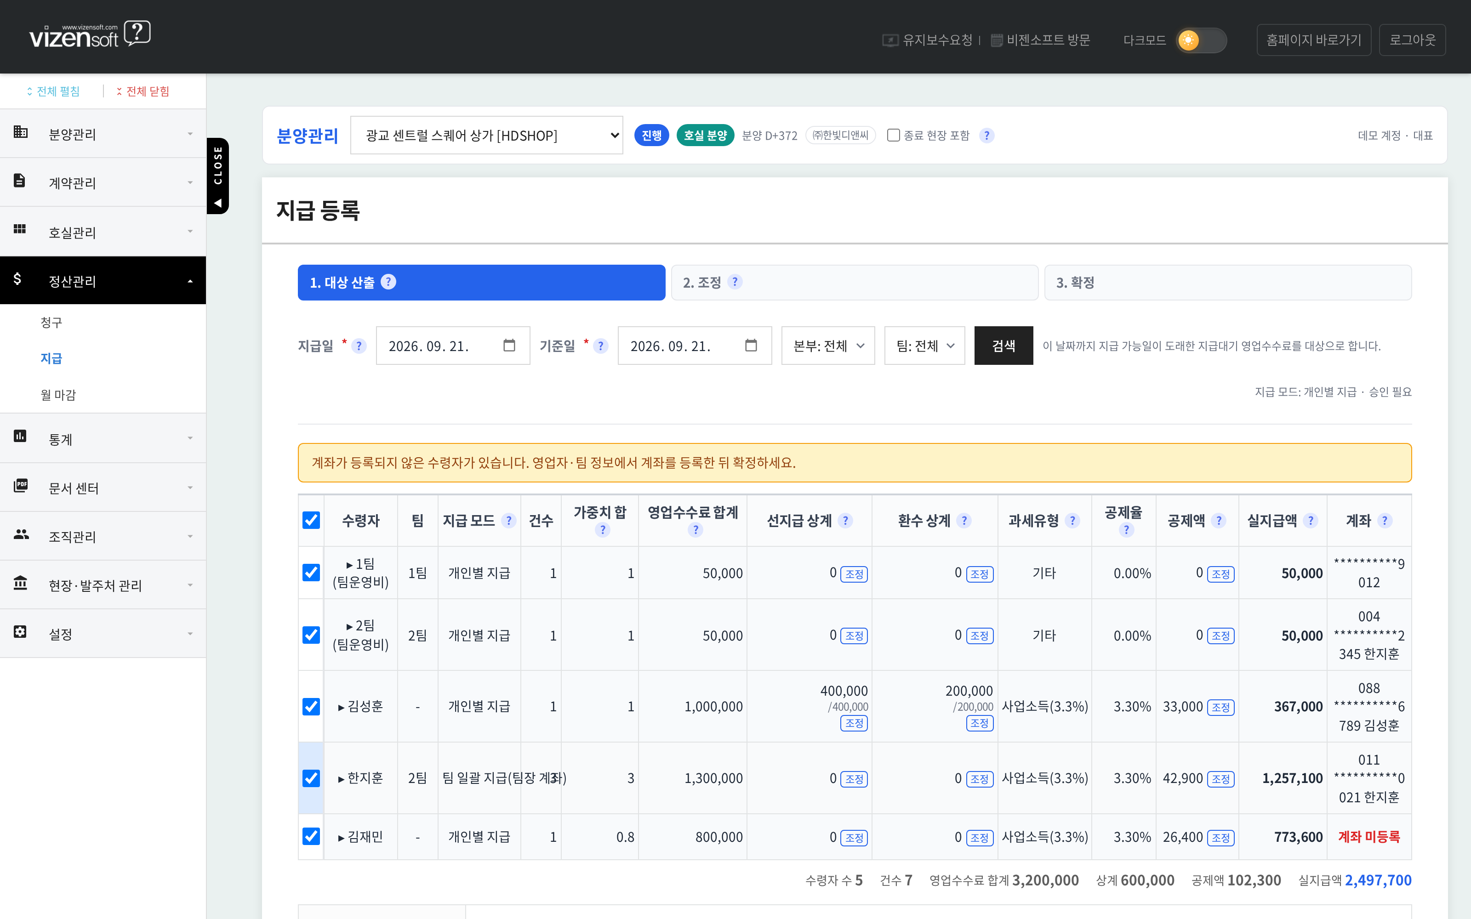Screen dimensions: 1471x919
Task: Open the 지급 submenu item
Action: click(x=51, y=358)
